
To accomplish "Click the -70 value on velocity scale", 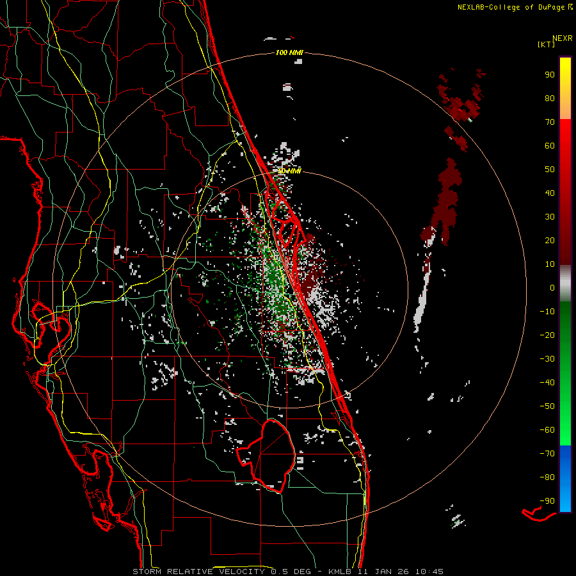I will (x=547, y=454).
